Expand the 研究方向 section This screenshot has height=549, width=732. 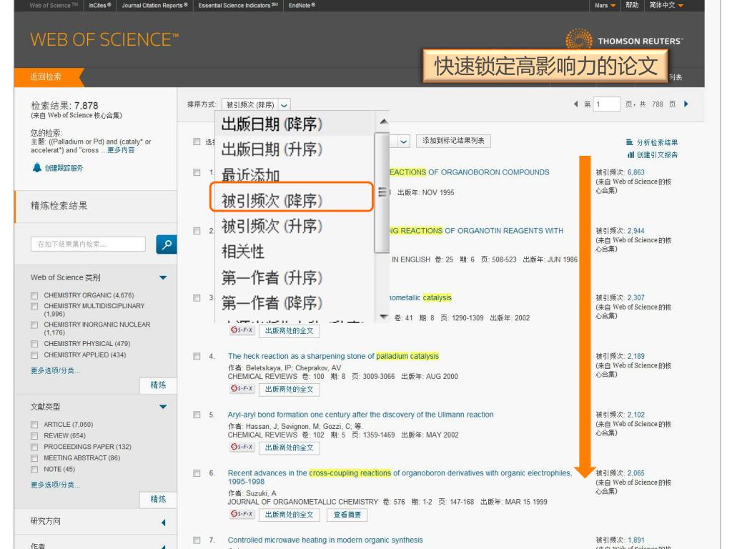point(164,523)
